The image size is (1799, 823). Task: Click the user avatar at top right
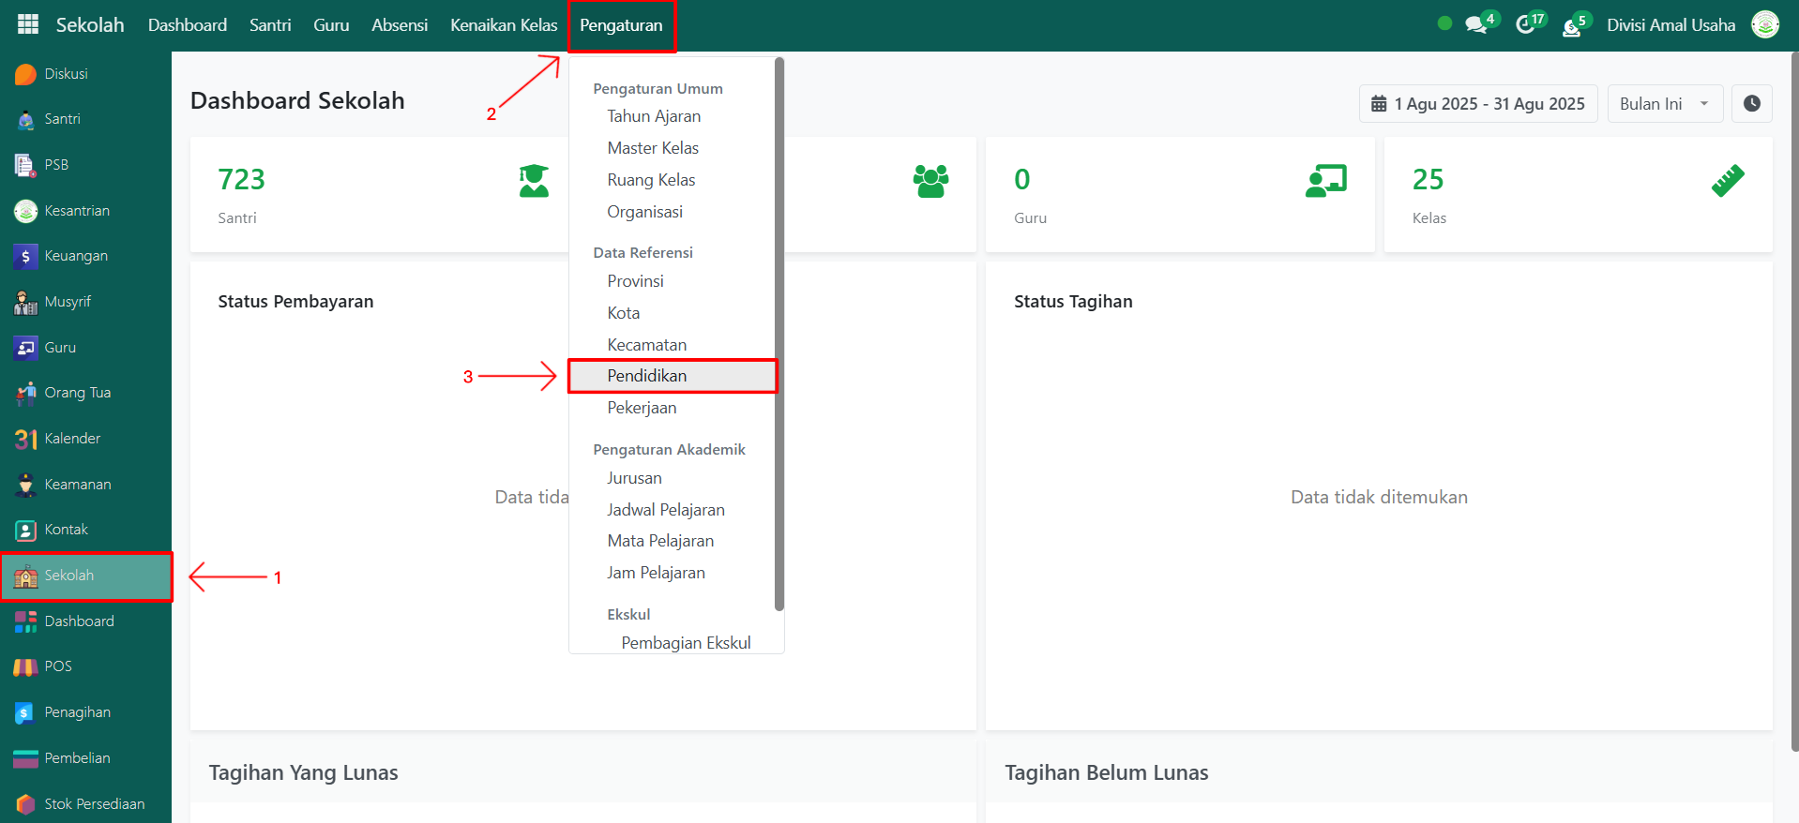point(1764,25)
